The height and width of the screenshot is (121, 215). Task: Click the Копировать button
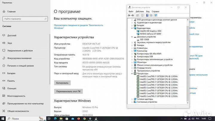[x=62, y=83]
